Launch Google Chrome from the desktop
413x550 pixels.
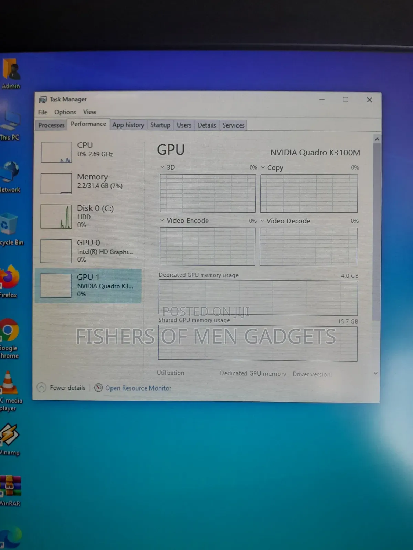point(9,338)
